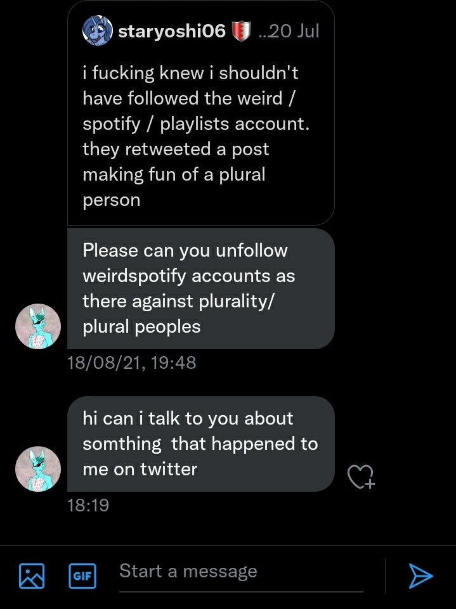Tap sender avatar beside the "hi can i talk" message
Viewport: 456px width, 609px height.
[x=38, y=469]
